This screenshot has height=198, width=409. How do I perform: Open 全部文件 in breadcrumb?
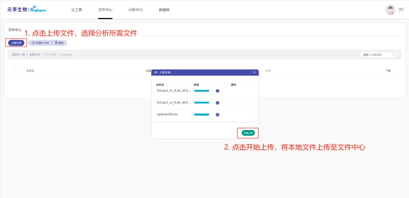pos(35,55)
